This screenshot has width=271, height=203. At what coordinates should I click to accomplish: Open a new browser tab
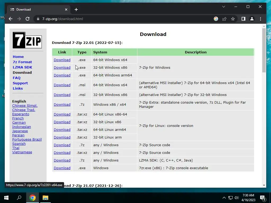pos(76,10)
